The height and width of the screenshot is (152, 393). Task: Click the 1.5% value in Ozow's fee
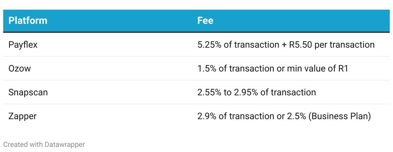206,68
